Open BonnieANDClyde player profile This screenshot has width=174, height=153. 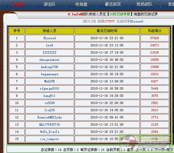tap(50, 117)
